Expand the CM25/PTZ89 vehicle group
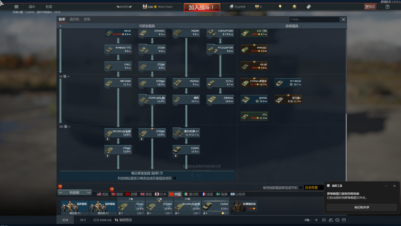 pos(220,33)
